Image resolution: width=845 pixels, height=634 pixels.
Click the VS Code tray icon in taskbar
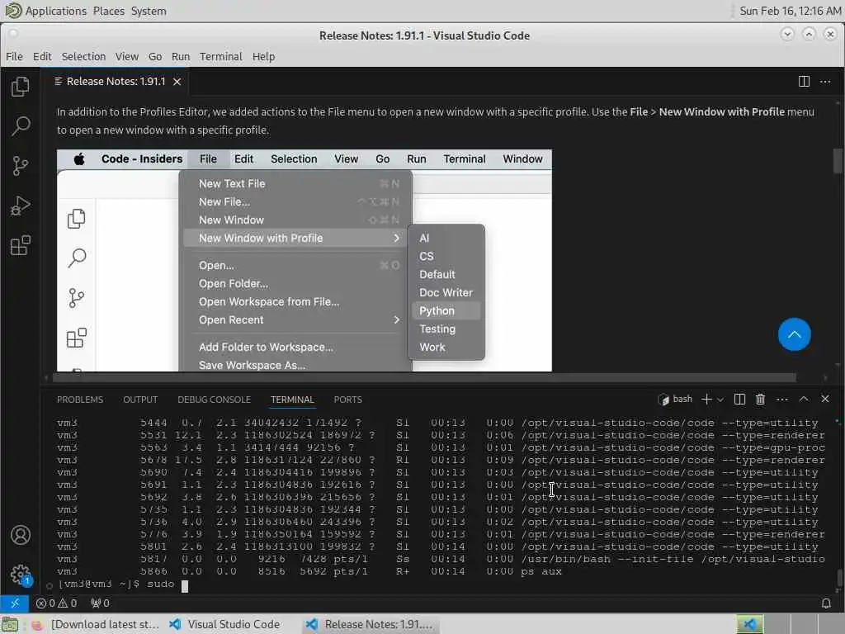tap(749, 624)
